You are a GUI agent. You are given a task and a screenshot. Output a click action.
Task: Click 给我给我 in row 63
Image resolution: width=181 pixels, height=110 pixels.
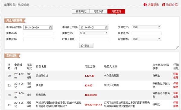point(41,95)
